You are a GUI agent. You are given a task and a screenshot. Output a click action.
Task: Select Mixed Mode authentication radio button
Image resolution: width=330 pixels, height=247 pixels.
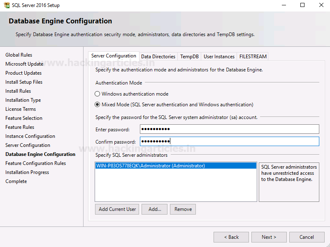tap(98, 105)
